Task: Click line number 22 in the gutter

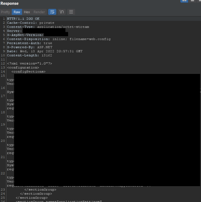Action: [3, 173]
